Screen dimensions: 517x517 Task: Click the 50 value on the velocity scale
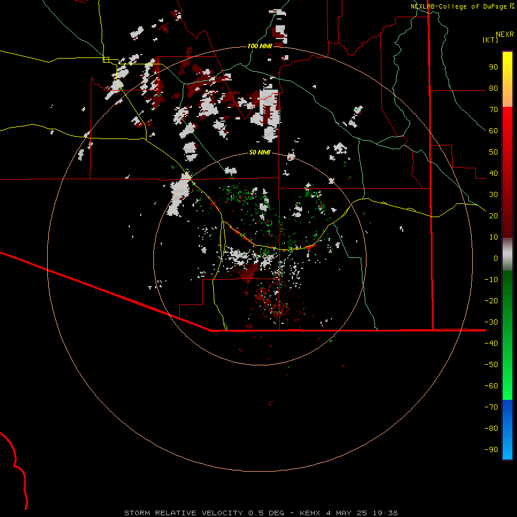(493, 152)
